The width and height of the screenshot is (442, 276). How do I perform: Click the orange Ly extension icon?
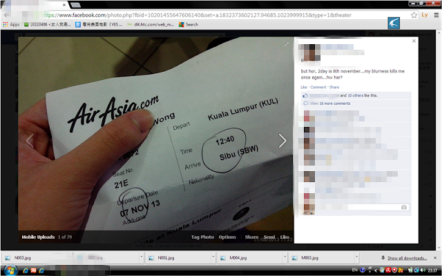tap(425, 15)
